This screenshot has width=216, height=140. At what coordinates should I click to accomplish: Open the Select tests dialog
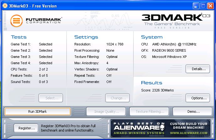[51, 98]
